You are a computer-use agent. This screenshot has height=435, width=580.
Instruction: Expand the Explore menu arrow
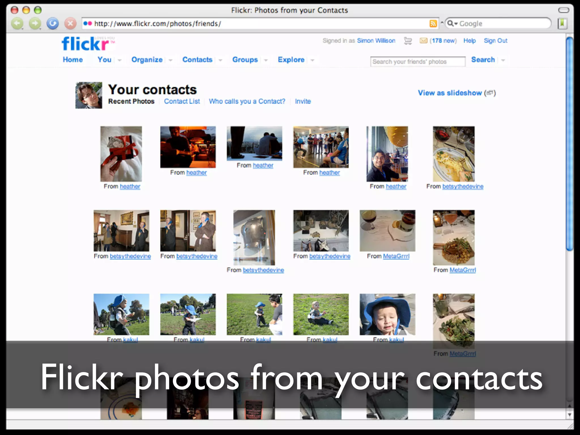312,60
